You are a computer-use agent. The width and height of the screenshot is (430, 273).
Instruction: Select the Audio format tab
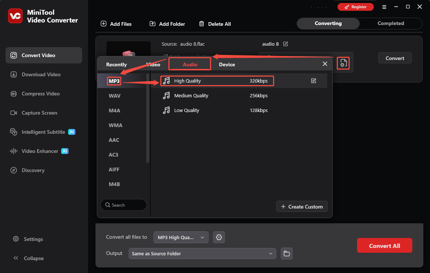click(x=190, y=64)
